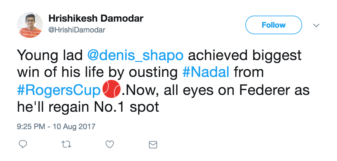Image resolution: width=337 pixels, height=161 pixels.
Task: Click the red tennis ball emoji
Action: coord(112,90)
